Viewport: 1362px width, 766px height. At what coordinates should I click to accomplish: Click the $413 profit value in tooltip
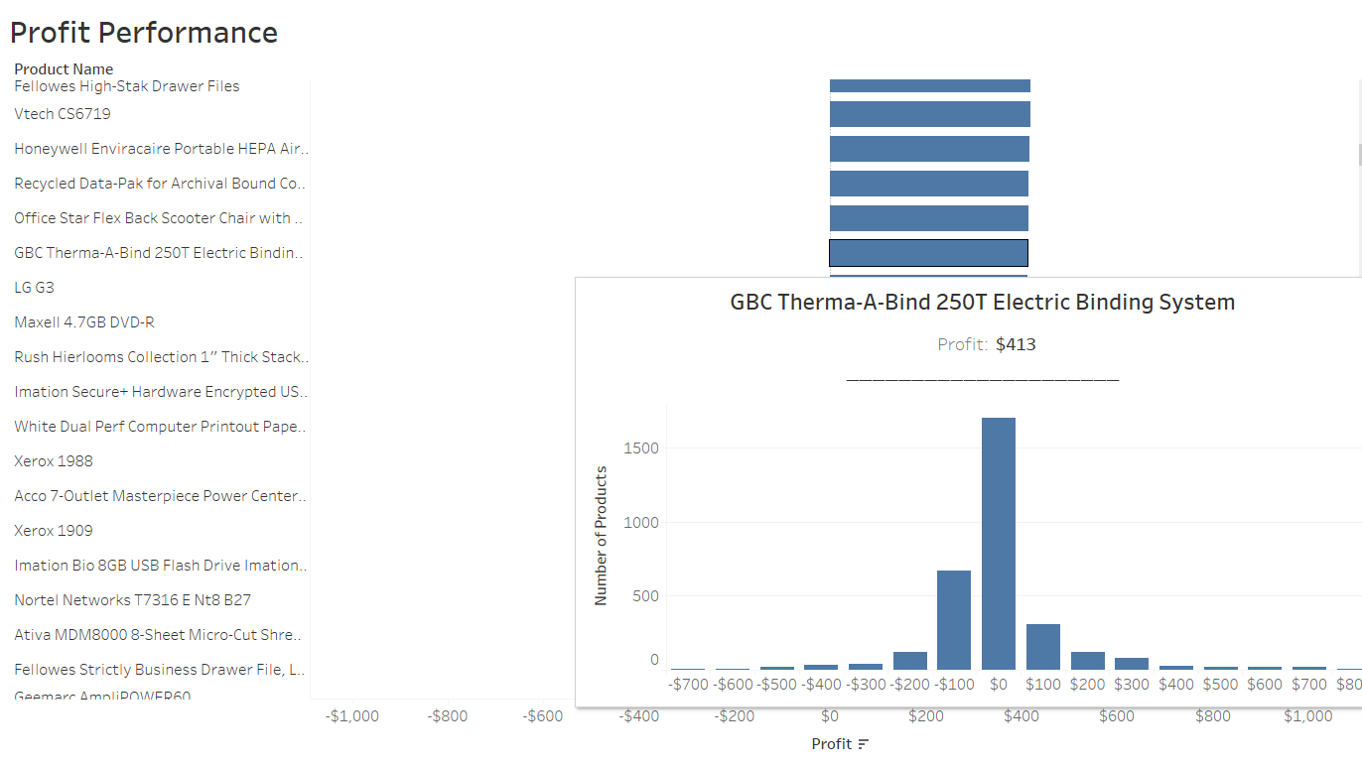click(1016, 345)
